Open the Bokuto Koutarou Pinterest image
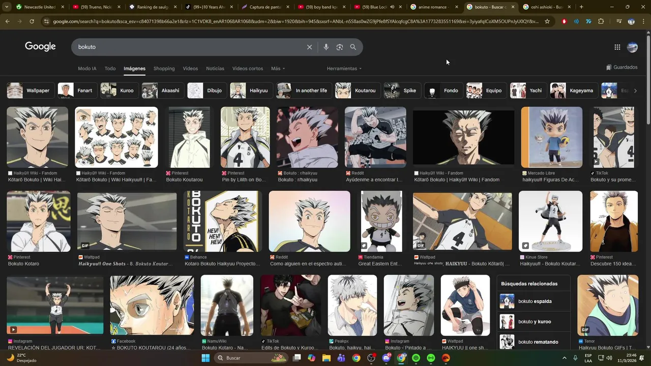 pos(189,137)
